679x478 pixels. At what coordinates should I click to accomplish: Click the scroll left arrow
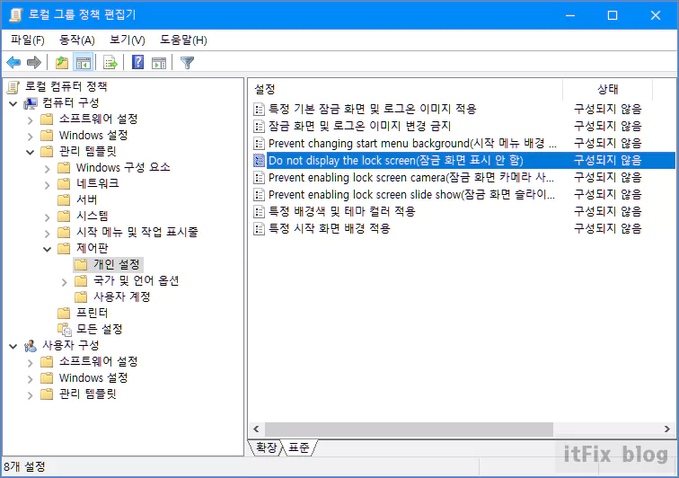pos(256,429)
